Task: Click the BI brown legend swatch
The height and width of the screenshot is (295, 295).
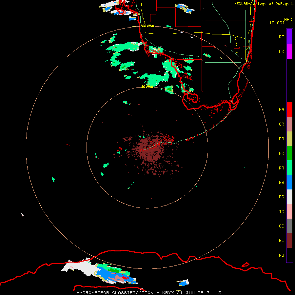Action: tap(289, 241)
